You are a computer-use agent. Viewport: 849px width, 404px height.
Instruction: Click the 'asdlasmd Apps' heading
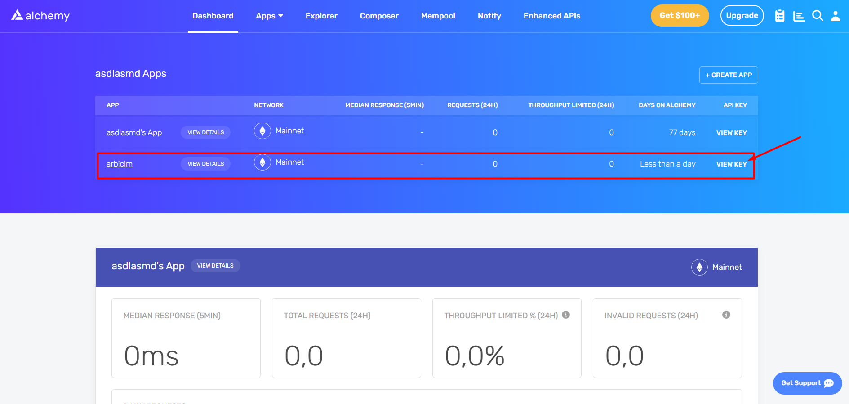coord(131,74)
